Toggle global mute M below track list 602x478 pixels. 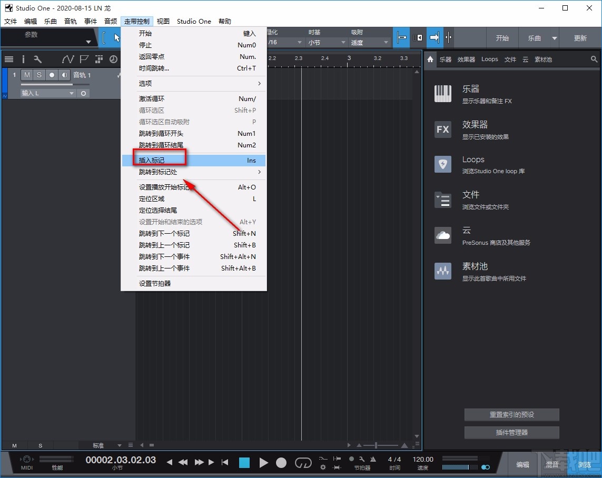coord(14,445)
